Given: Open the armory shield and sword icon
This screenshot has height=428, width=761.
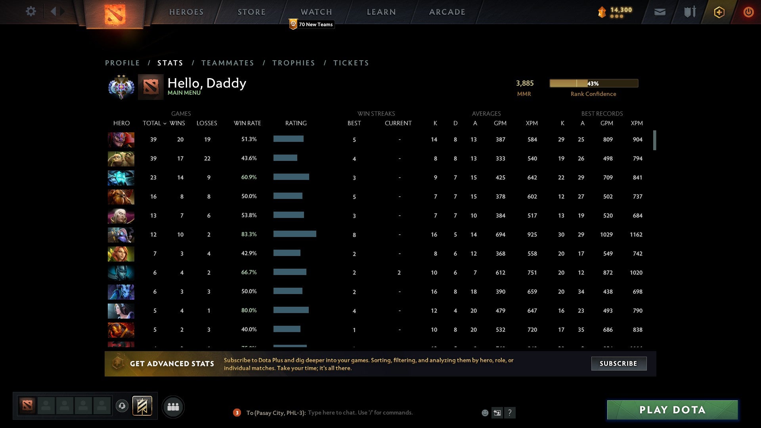Looking at the screenshot, I should [690, 12].
